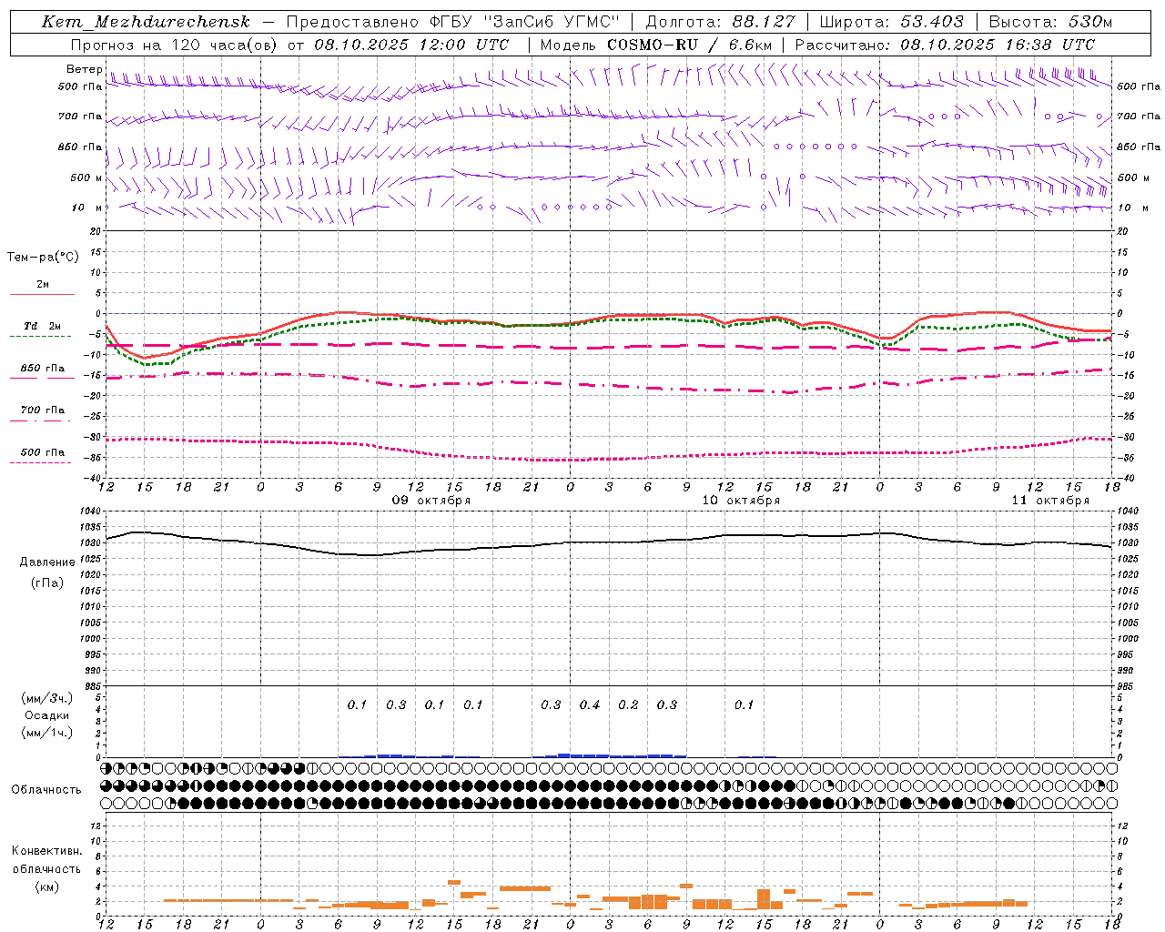Click the 10 октября date label
Screen dimensions: 1165x932
[x=741, y=501]
